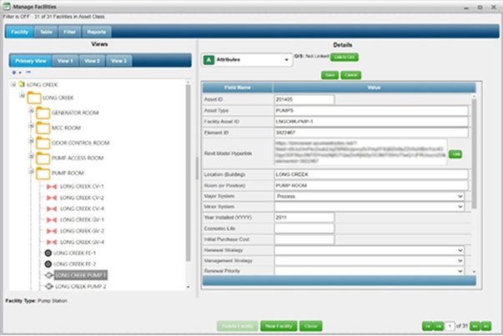
Task: Switch to the View 2 tab
Action: click(x=93, y=60)
